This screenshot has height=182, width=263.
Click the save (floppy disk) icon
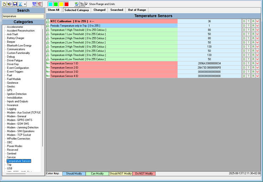(x=15, y=4)
